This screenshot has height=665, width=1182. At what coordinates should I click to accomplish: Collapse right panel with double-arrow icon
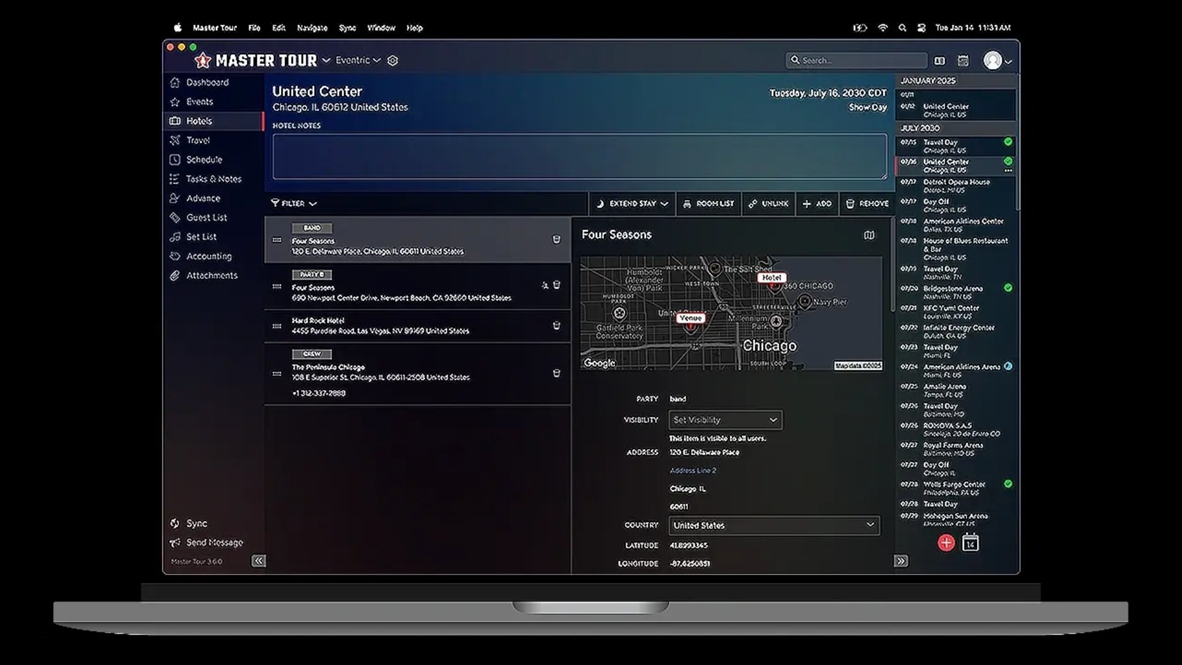point(901,561)
